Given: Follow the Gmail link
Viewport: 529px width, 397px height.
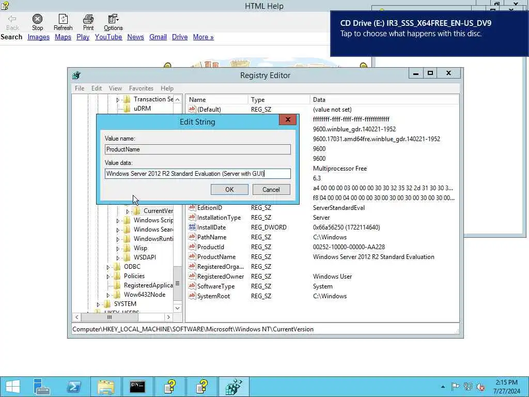Looking at the screenshot, I should [158, 37].
